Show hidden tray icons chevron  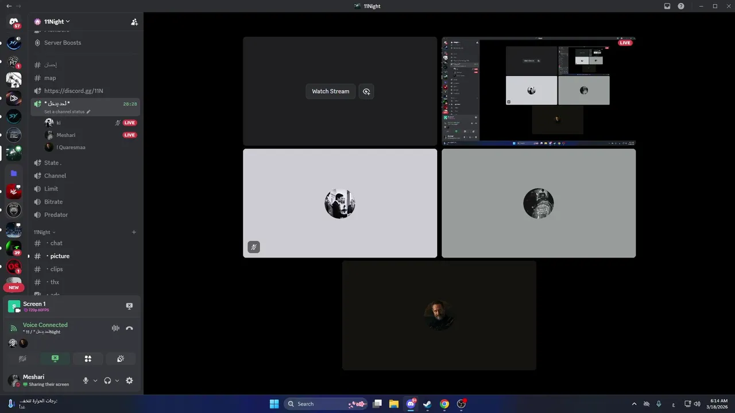click(634, 404)
